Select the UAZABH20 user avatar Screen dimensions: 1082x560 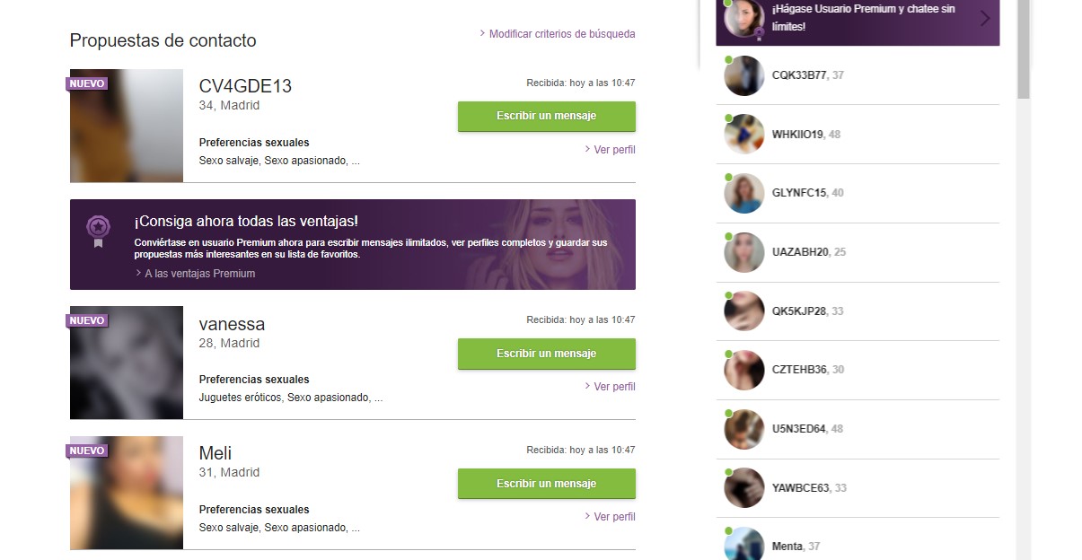743,252
